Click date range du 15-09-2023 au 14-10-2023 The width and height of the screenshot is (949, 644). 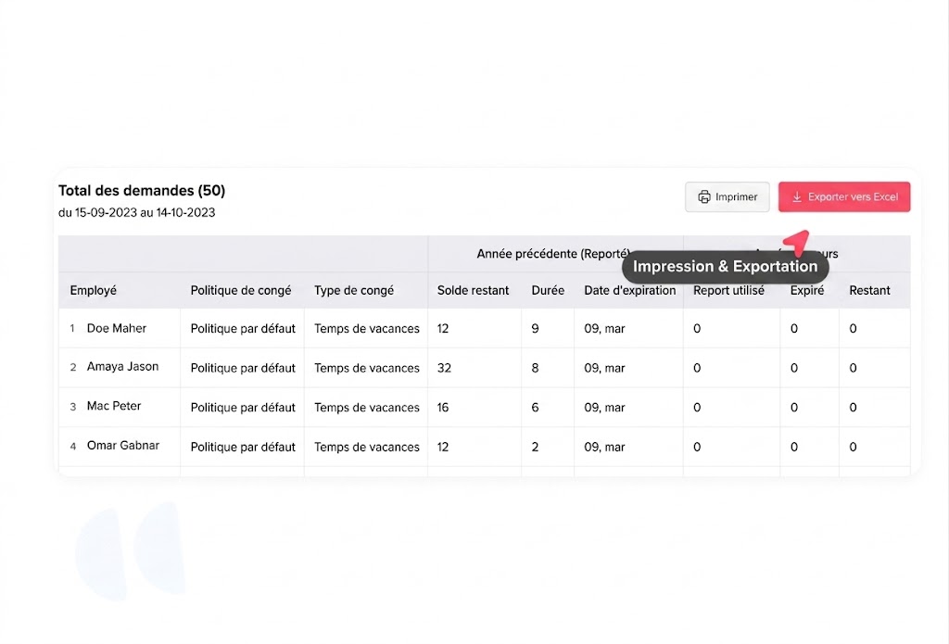pyautogui.click(x=137, y=212)
